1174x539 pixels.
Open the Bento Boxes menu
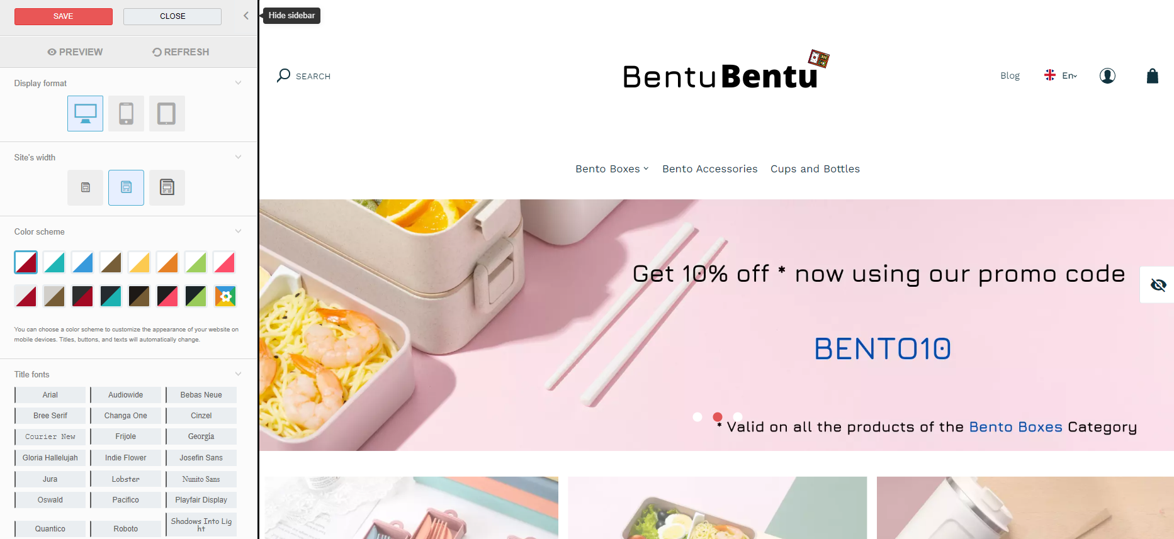(611, 169)
